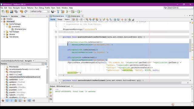
Task: Select espanolchk : JCheckBox in Navigator
Action: (x=17, y=87)
